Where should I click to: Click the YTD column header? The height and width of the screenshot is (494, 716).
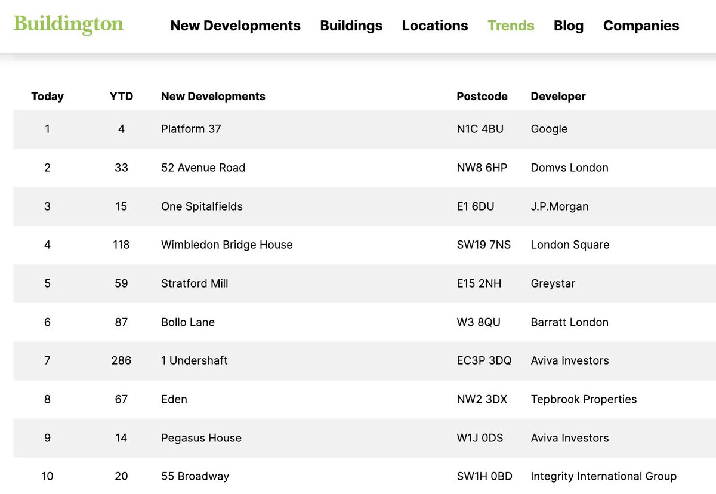pyautogui.click(x=121, y=97)
